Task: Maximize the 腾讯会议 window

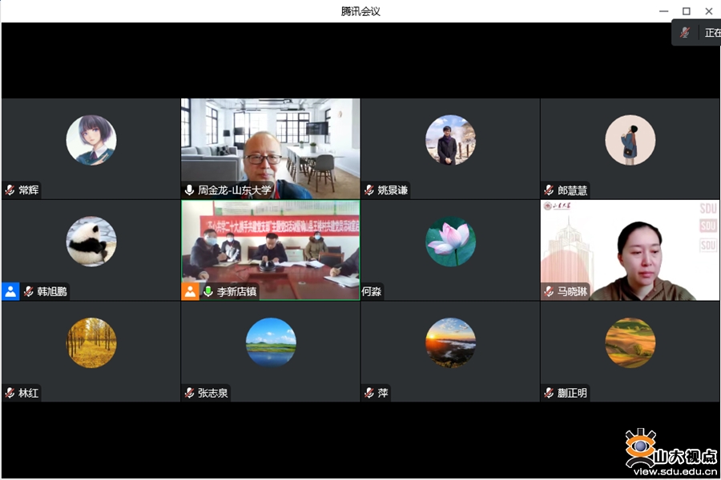Action: click(x=686, y=11)
